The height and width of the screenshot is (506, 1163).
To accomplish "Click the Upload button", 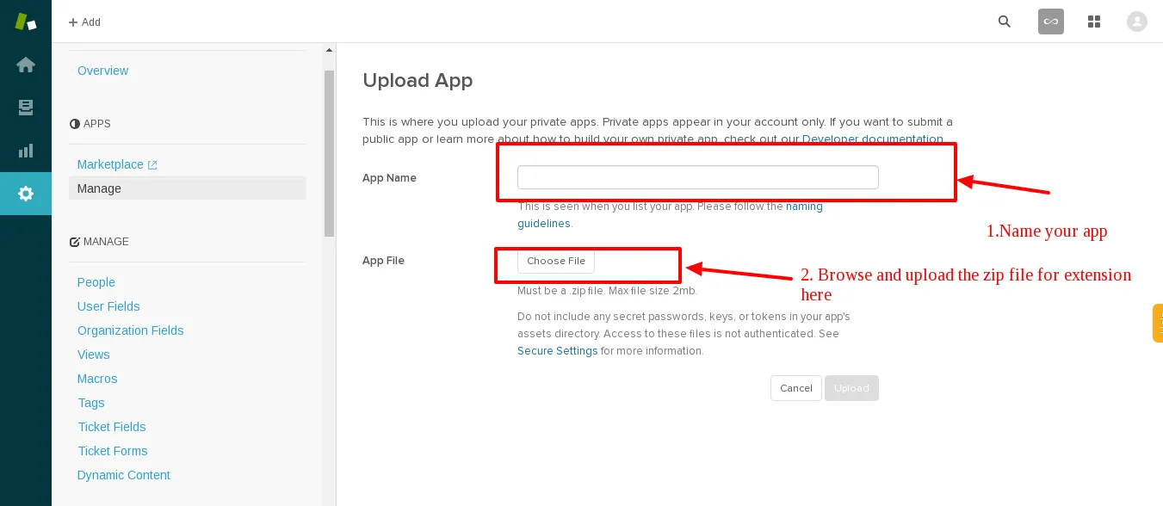I will click(851, 388).
